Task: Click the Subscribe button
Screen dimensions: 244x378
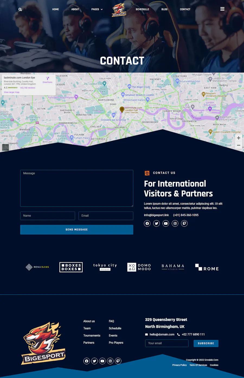Action: tap(206, 344)
